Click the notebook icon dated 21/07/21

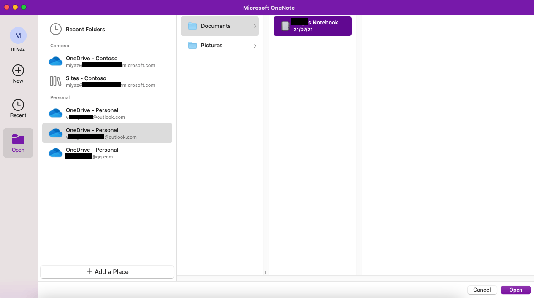(285, 26)
